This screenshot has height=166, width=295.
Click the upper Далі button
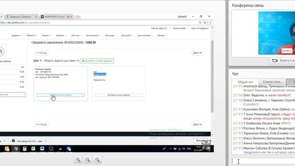coord(197,53)
